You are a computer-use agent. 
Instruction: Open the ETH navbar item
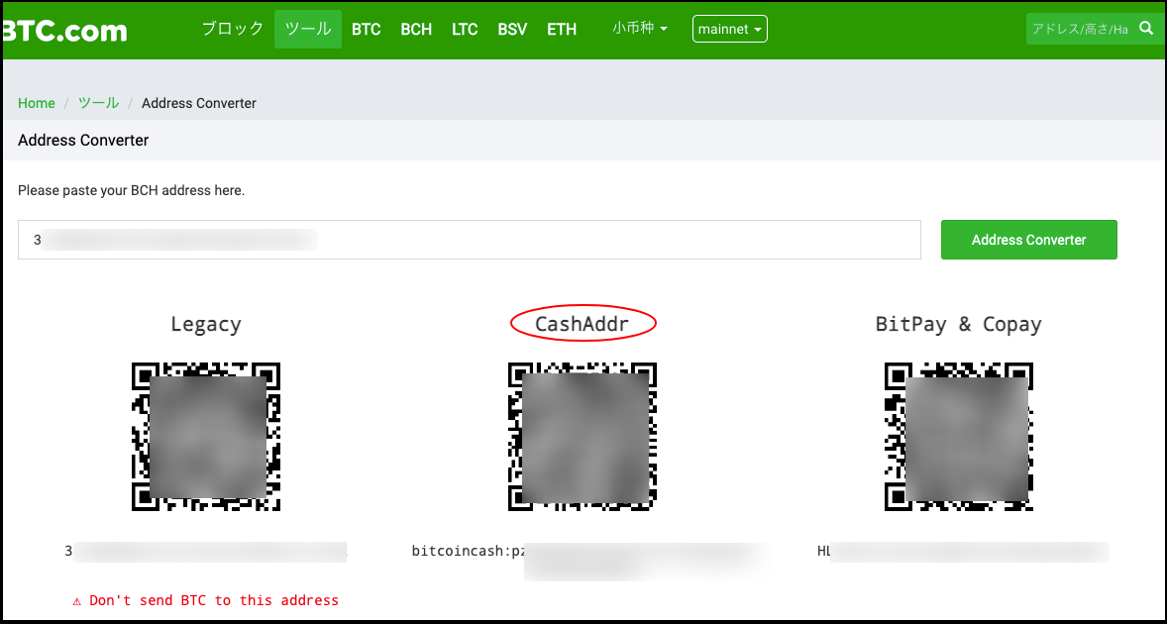561,30
